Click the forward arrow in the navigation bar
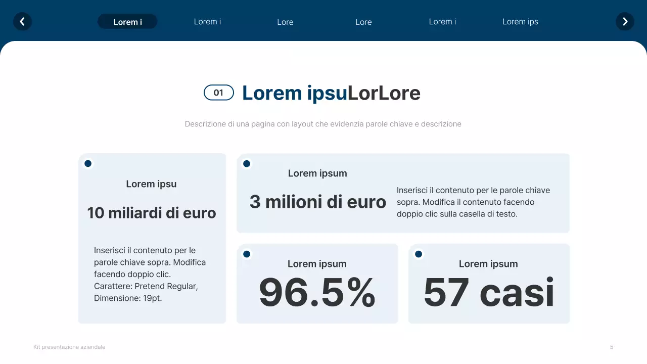The height and width of the screenshot is (364, 647). (x=625, y=21)
